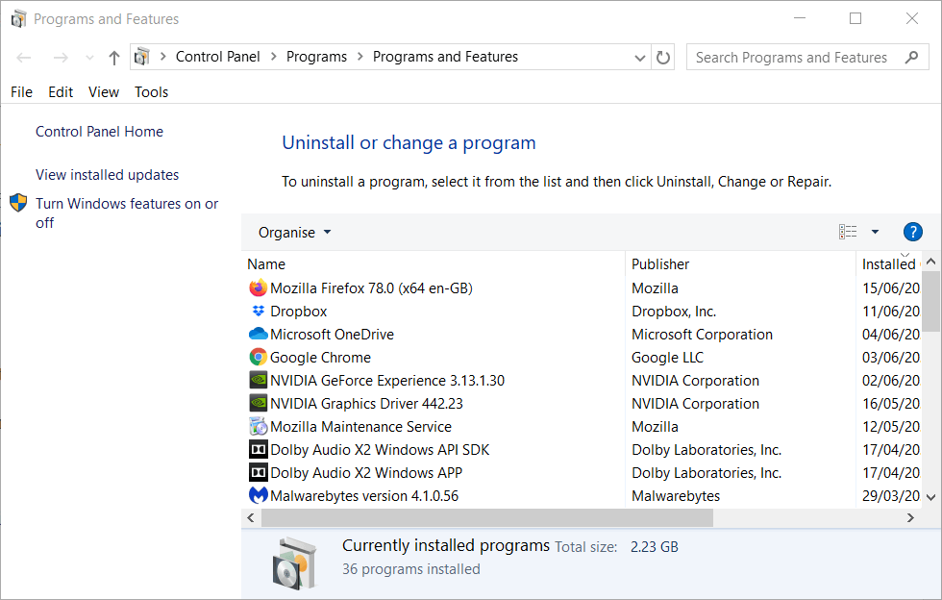The width and height of the screenshot is (942, 600).
Task: Open the File menu
Action: pyautogui.click(x=21, y=92)
